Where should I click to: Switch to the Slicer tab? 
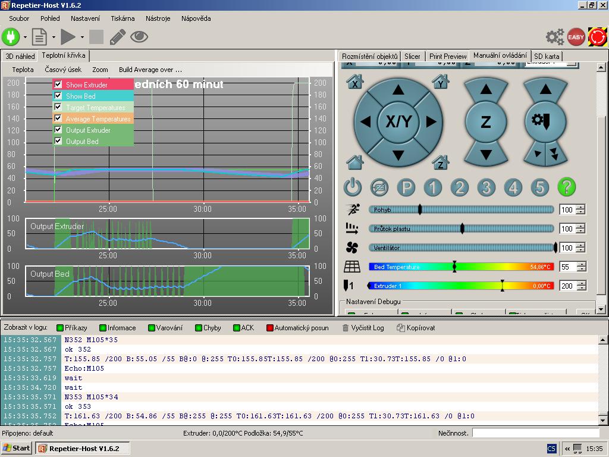tap(412, 57)
